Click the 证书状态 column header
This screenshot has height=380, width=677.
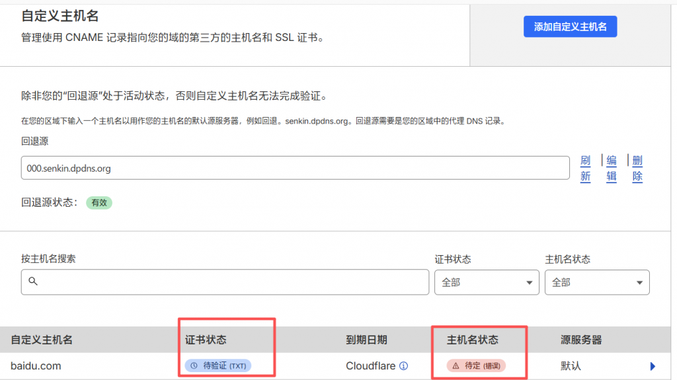pos(206,340)
